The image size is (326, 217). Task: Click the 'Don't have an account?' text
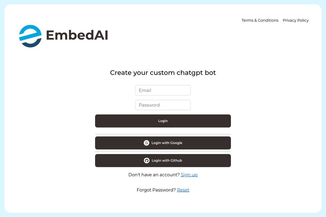(154, 175)
